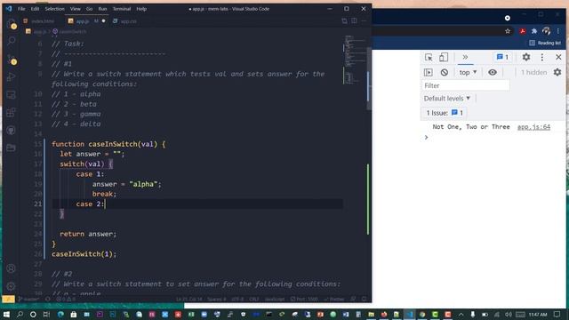Open the Default levels dropdown

pyautogui.click(x=447, y=99)
